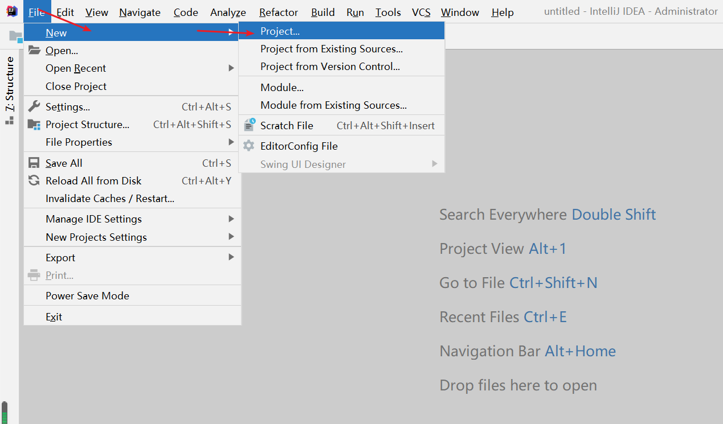Expand Manage IDE Settings submenu arrow
Viewport: 723px width, 424px height.
pos(231,219)
